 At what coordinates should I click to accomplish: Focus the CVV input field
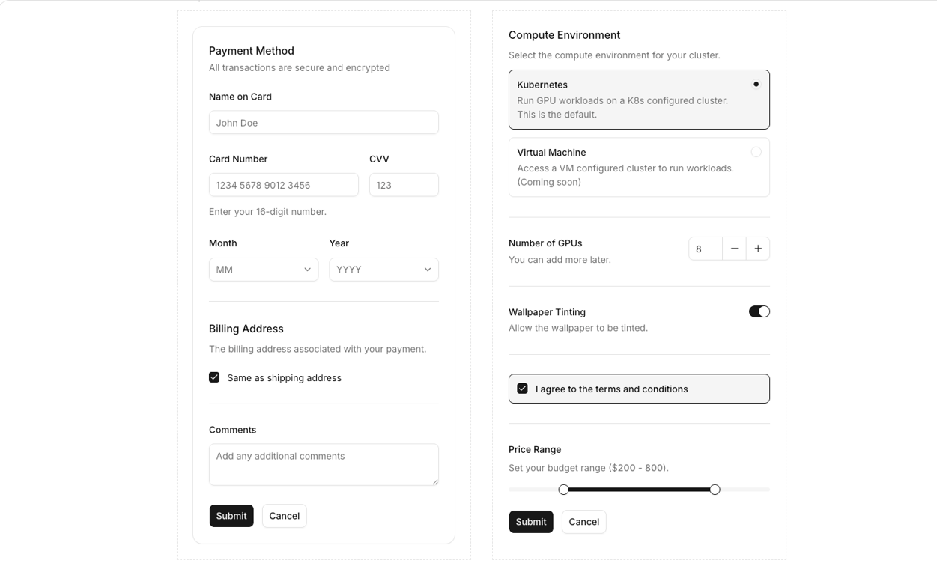(x=404, y=185)
